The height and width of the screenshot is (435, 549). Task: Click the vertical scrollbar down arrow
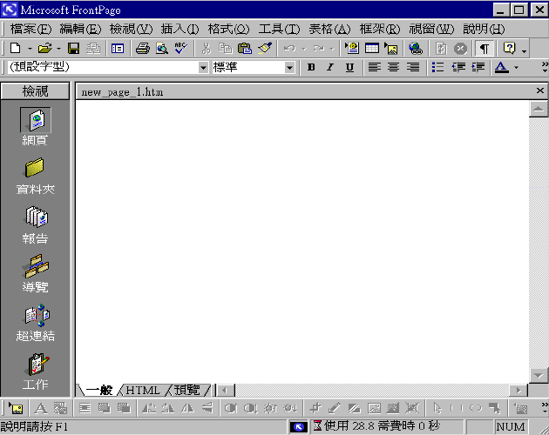pos(539,376)
